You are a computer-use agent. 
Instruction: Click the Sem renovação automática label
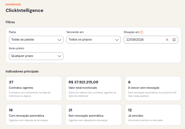tap(86, 116)
